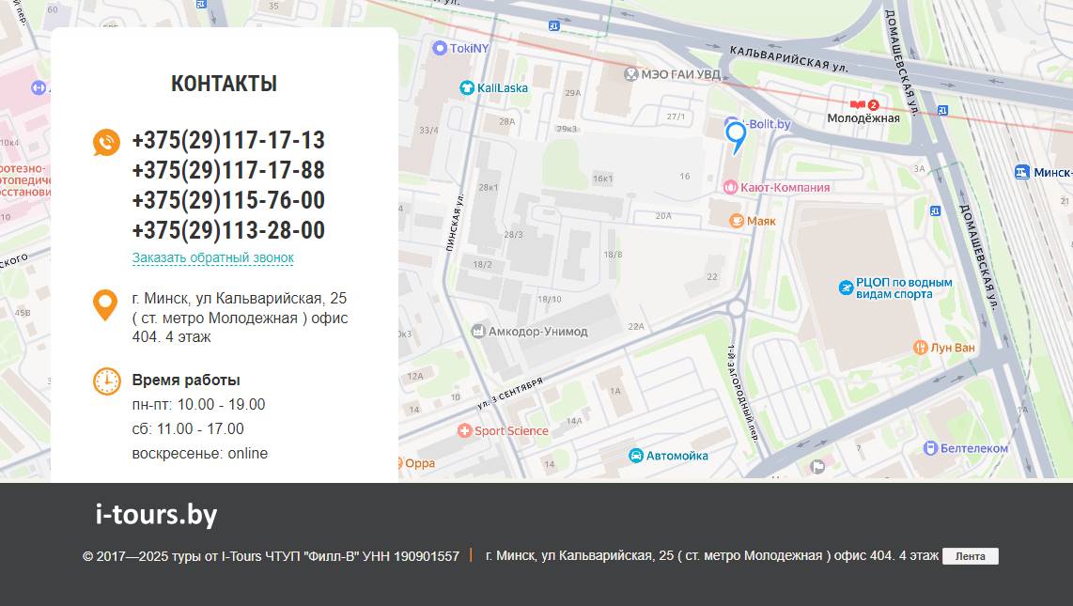Click the ПИНСКАЯ ул. street label
The height and width of the screenshot is (606, 1073).
click(x=455, y=223)
